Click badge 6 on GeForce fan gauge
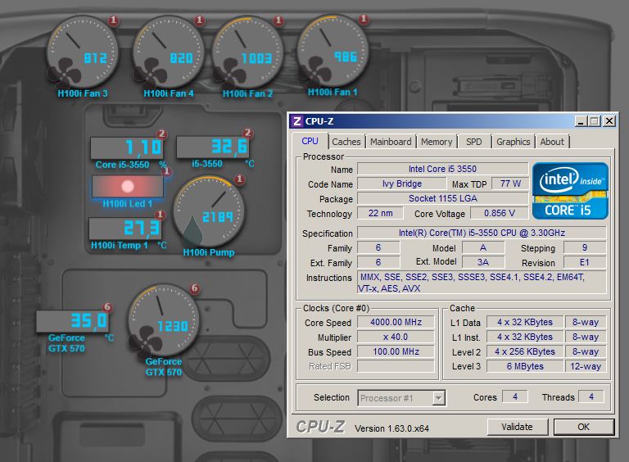This screenshot has height=462, width=629. [195, 288]
